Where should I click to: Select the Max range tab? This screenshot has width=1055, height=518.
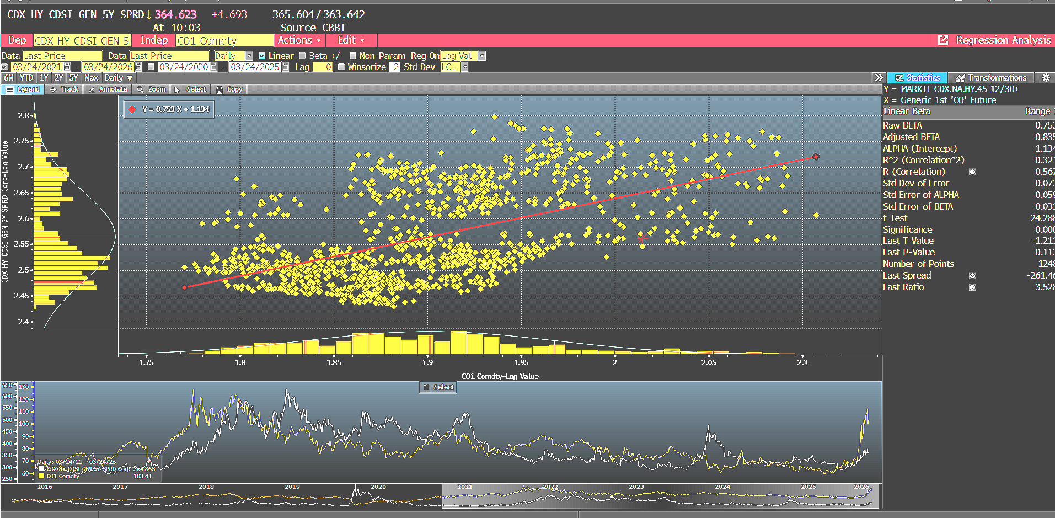click(91, 78)
